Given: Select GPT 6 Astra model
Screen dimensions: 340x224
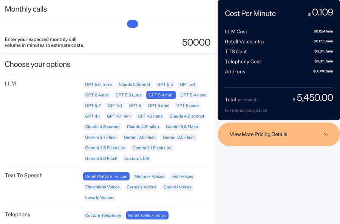Looking at the screenshot, I should pyautogui.click(x=97, y=95).
